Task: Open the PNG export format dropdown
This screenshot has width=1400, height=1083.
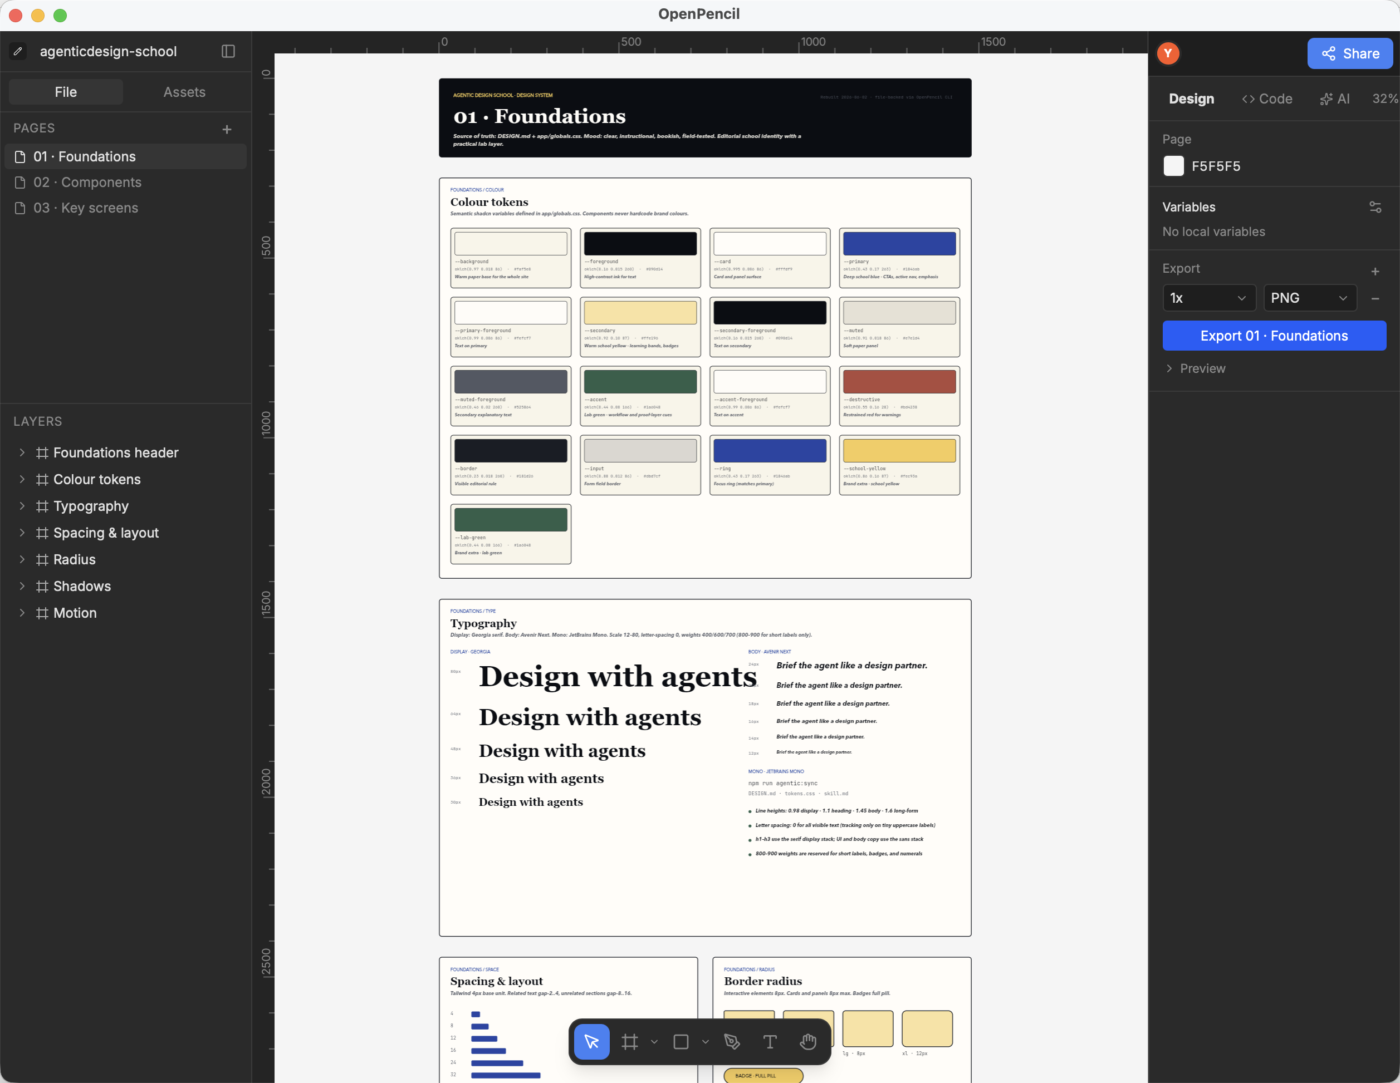Action: [x=1310, y=298]
